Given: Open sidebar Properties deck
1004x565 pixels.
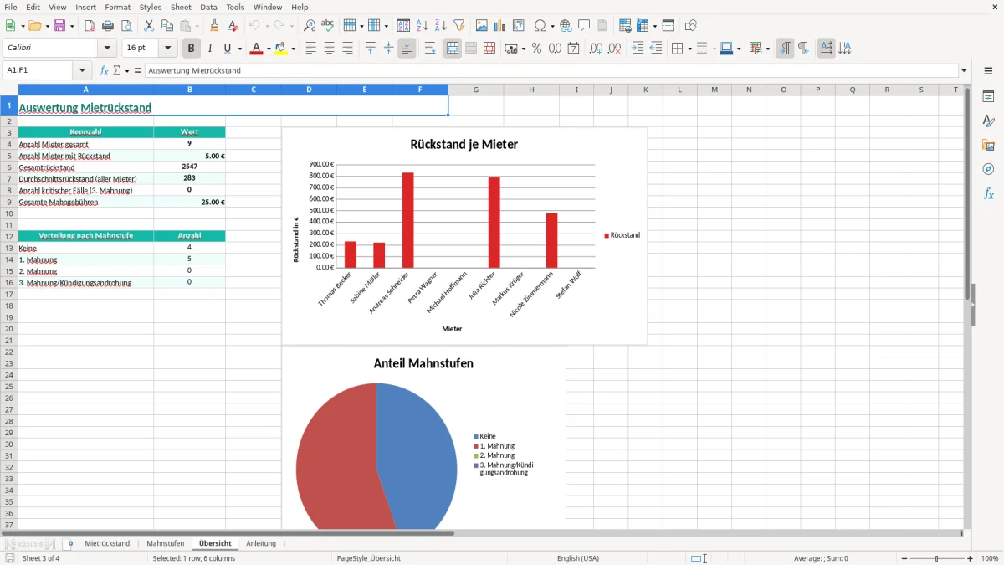Looking at the screenshot, I should 988,97.
